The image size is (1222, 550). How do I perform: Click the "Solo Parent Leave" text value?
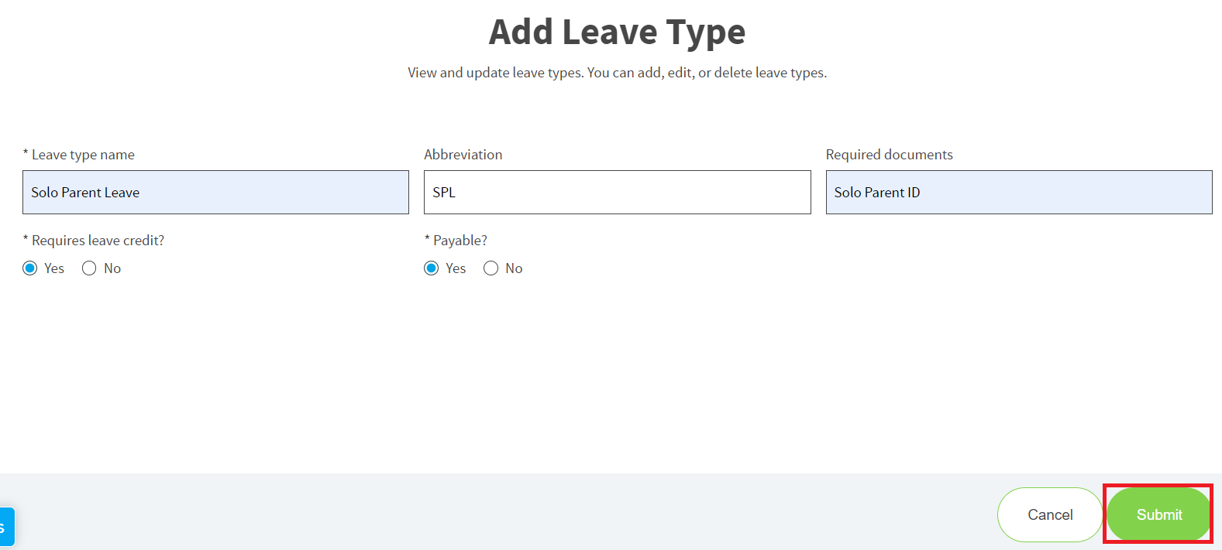click(85, 193)
